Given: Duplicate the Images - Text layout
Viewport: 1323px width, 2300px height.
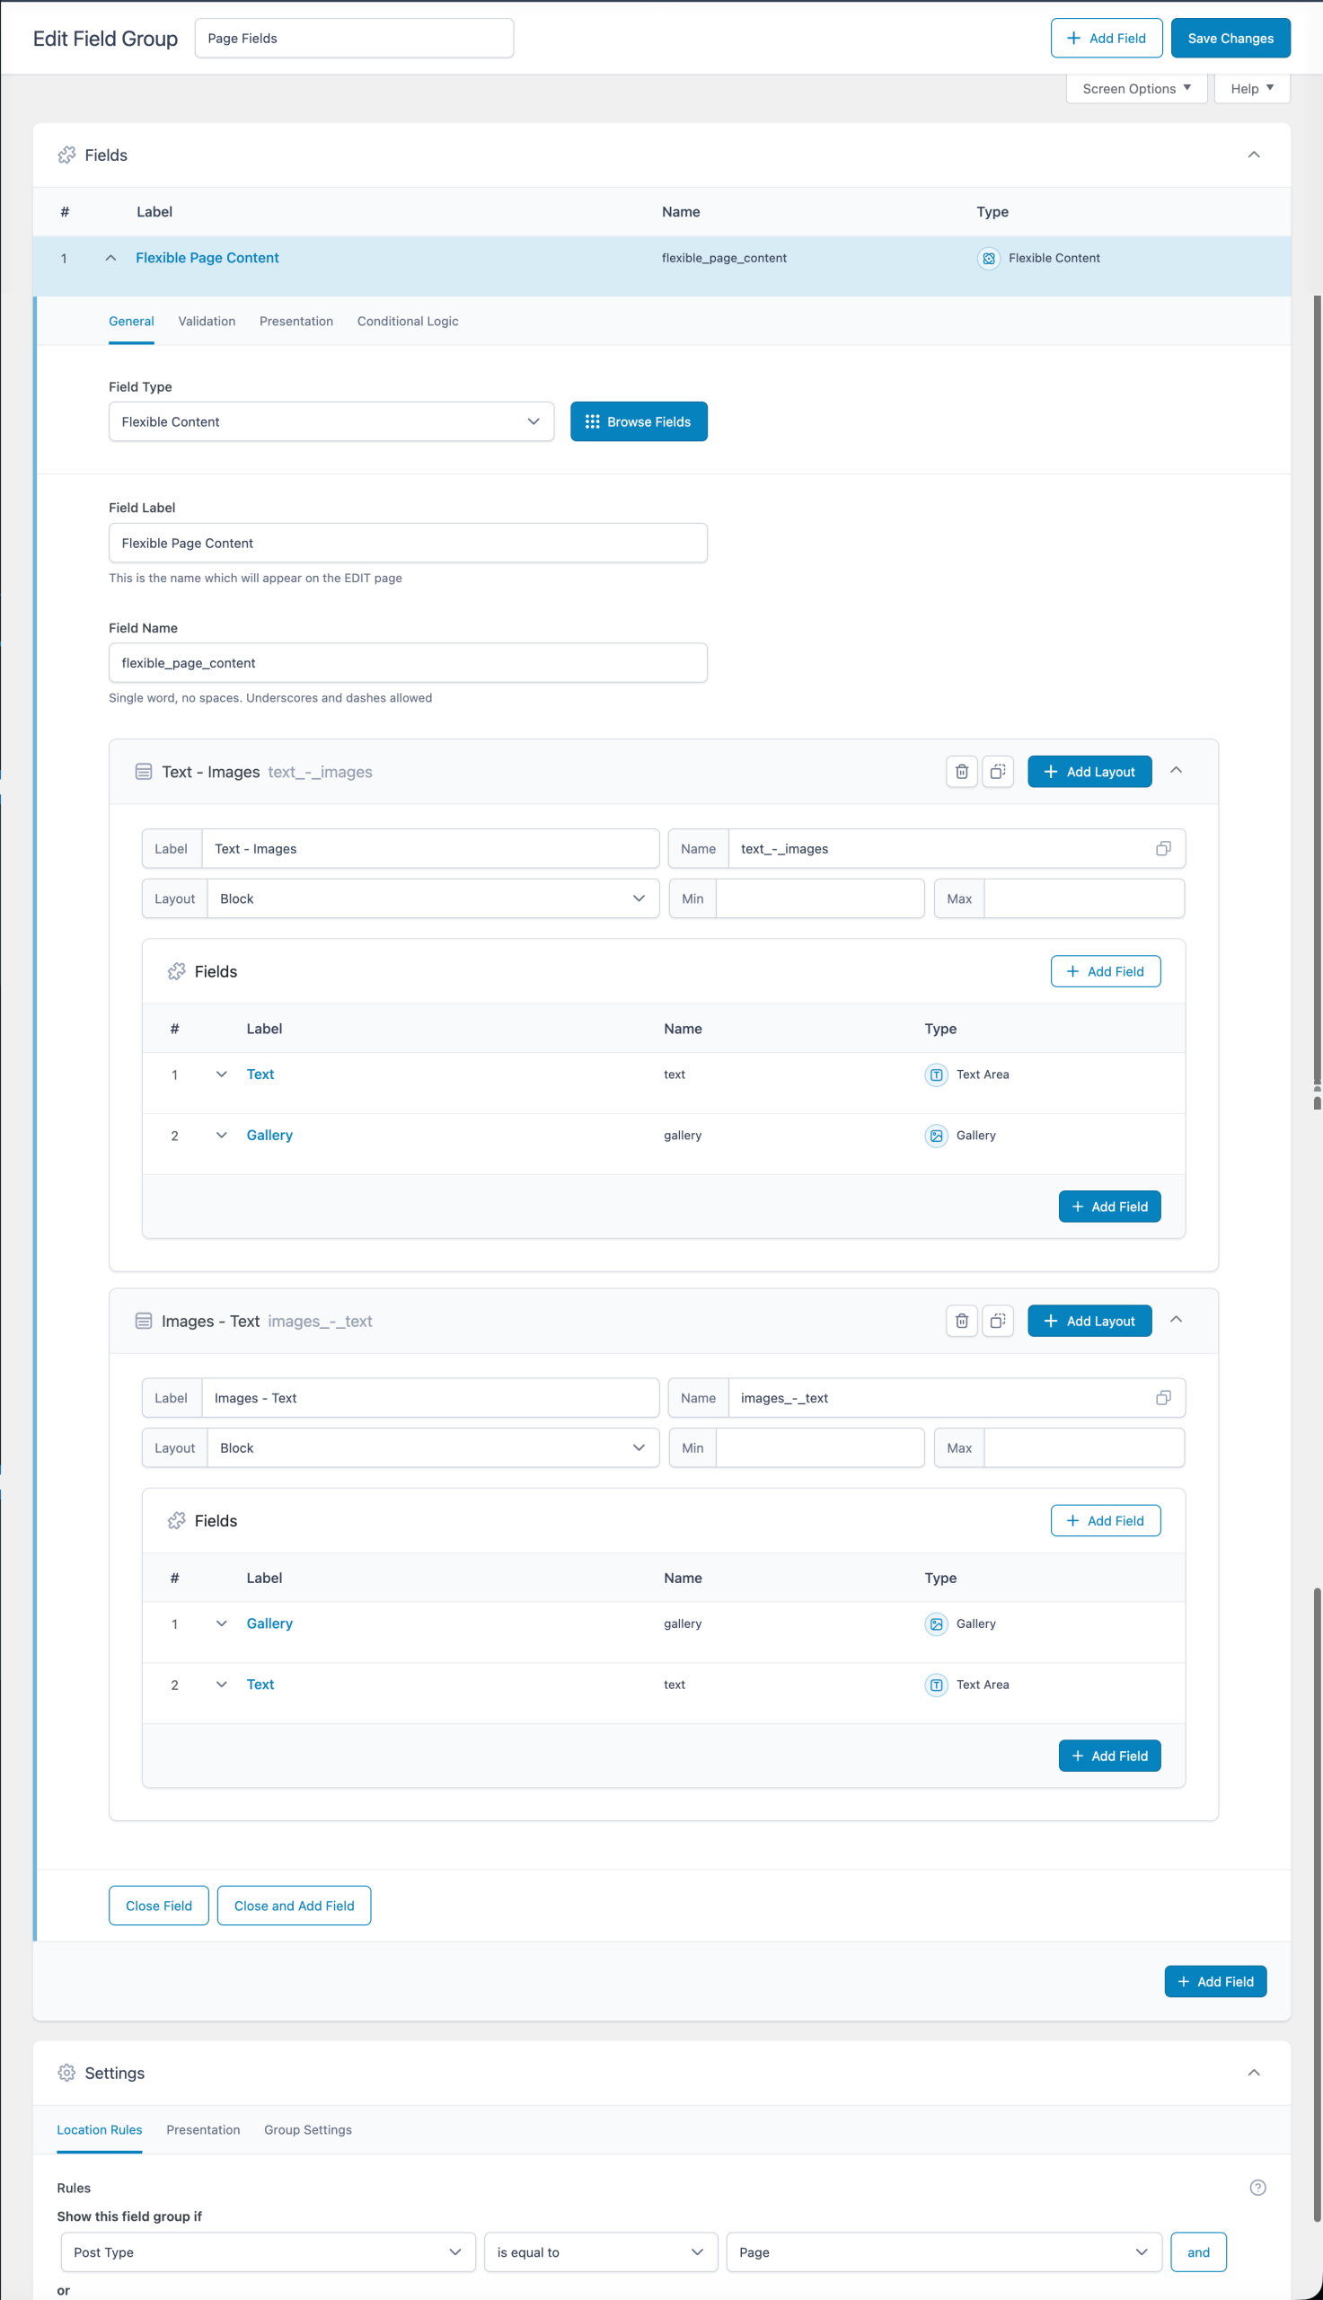Looking at the screenshot, I should pos(997,1321).
